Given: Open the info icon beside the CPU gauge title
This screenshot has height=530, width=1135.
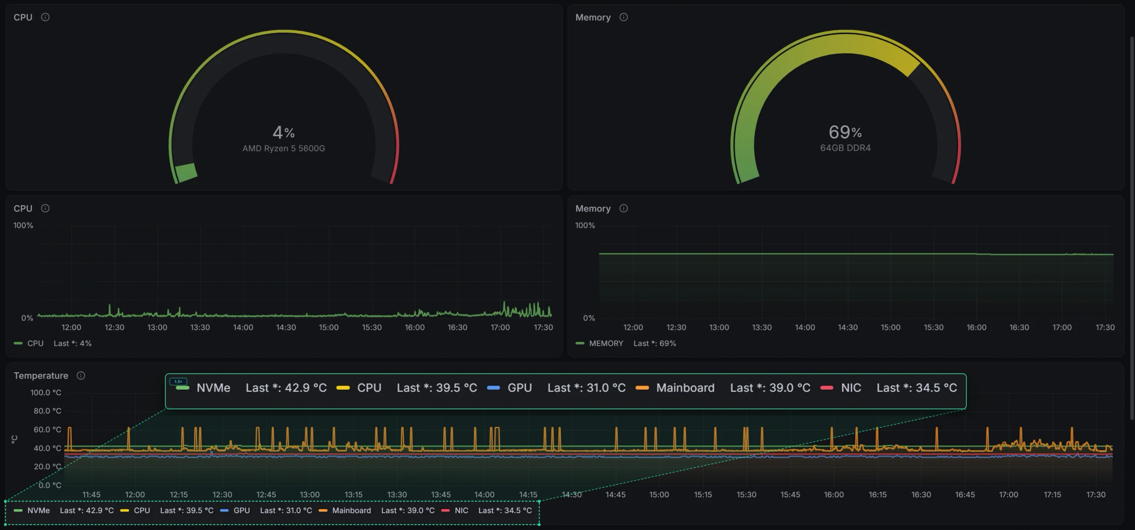Looking at the screenshot, I should point(45,17).
